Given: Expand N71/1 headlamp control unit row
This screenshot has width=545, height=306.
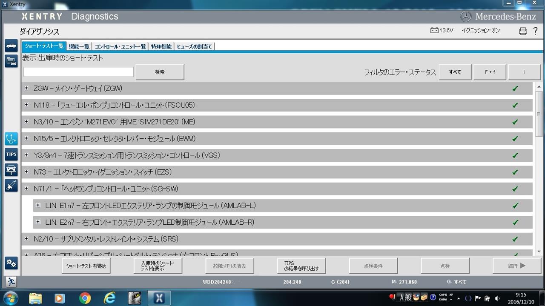Looking at the screenshot, I should [x=26, y=189].
